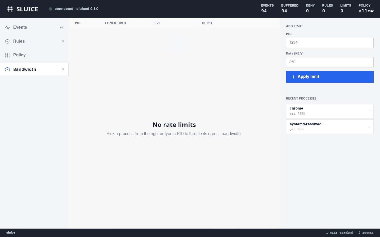
Task: Click the Policy sliders icon
Action: [x=7, y=55]
